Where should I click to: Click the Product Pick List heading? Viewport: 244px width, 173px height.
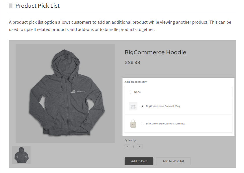(x=38, y=6)
